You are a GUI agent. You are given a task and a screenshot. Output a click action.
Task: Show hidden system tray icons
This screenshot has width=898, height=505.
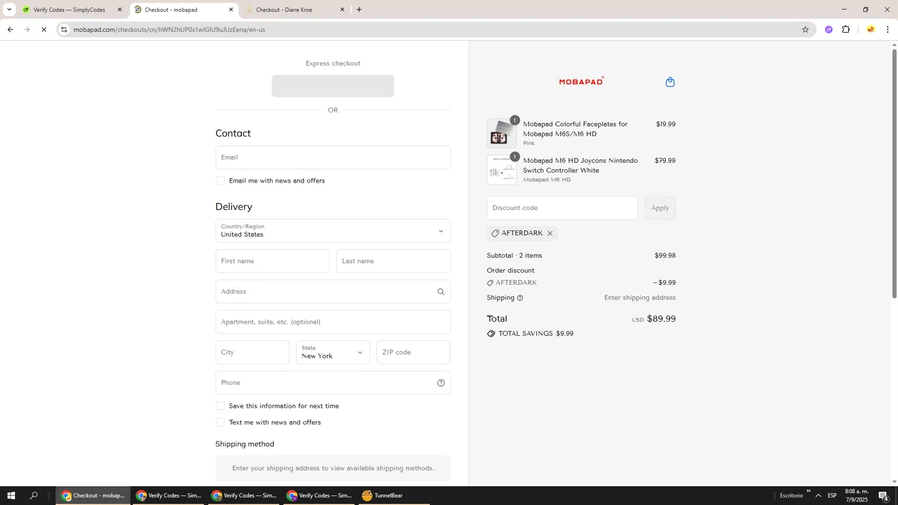point(818,495)
